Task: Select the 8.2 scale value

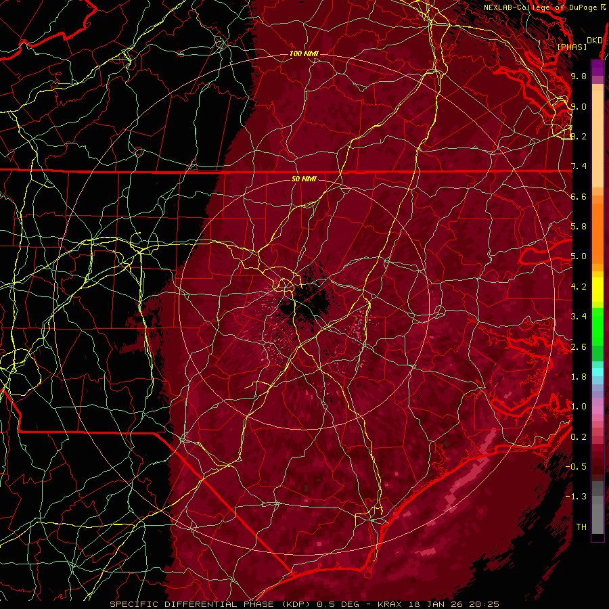Action: [579, 136]
